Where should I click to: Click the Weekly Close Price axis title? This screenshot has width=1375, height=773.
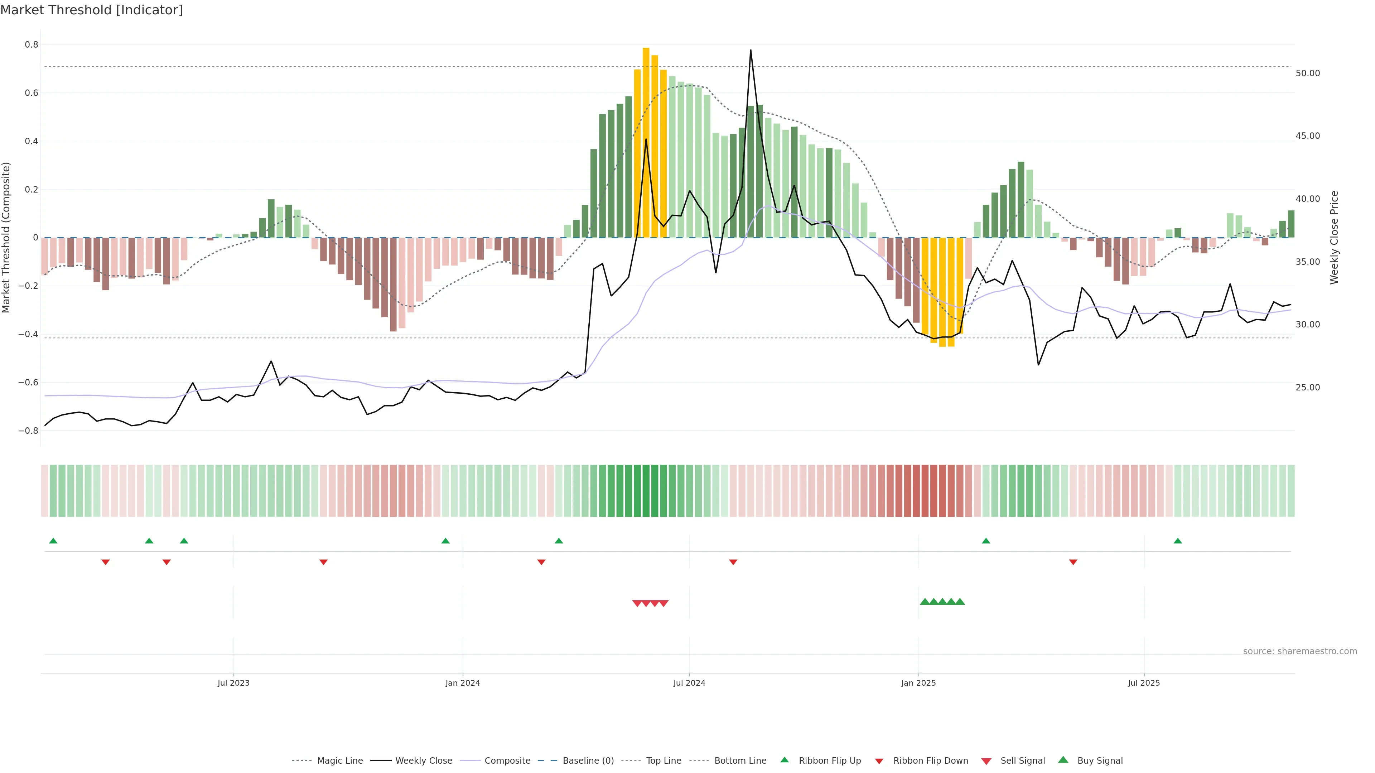click(x=1334, y=237)
